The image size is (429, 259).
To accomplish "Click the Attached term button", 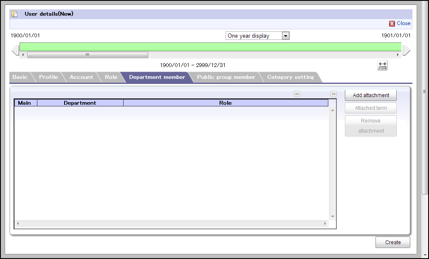I will [371, 108].
